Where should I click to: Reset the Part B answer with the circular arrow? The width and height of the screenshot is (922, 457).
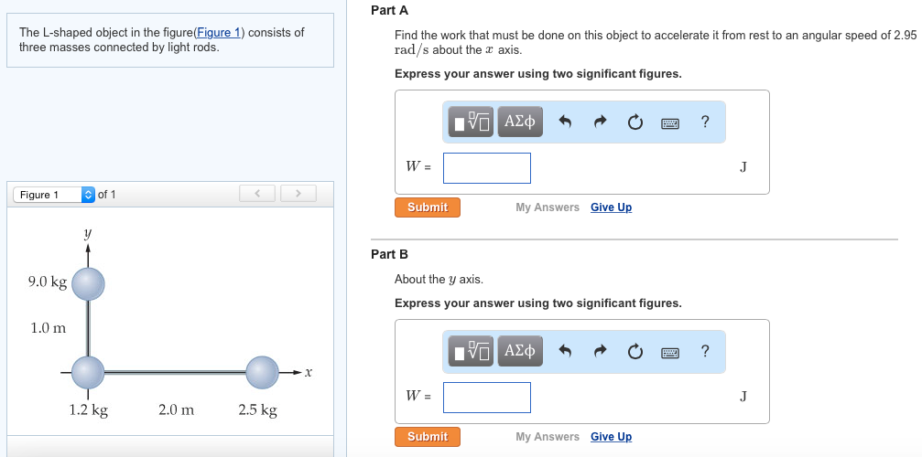coord(635,351)
